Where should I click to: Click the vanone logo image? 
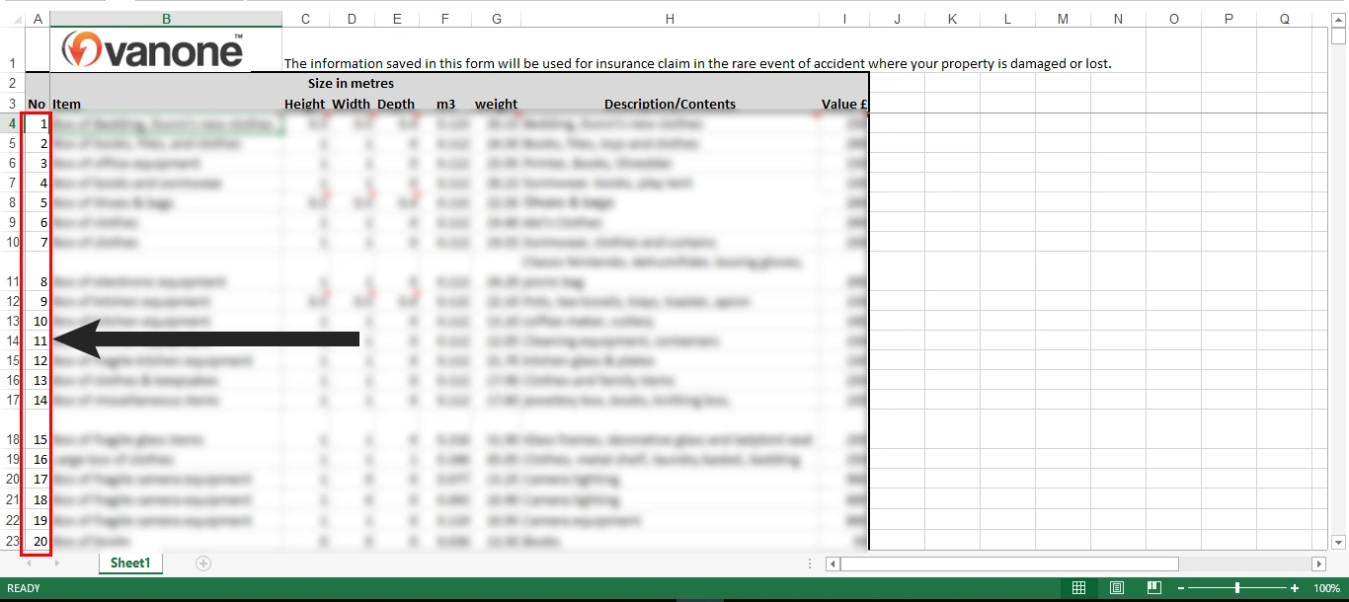pyautogui.click(x=152, y=49)
